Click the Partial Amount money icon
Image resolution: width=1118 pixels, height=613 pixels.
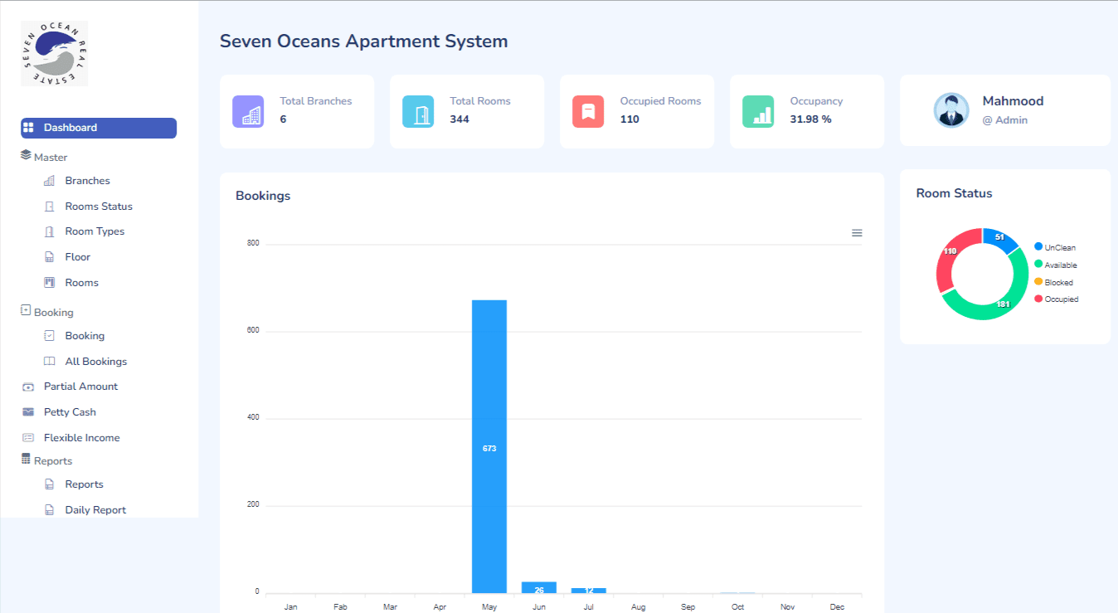[x=28, y=387]
